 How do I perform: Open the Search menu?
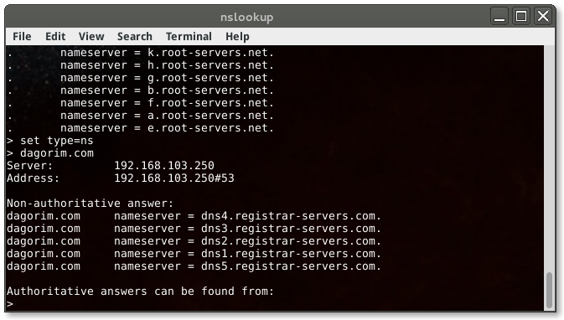[x=135, y=37]
